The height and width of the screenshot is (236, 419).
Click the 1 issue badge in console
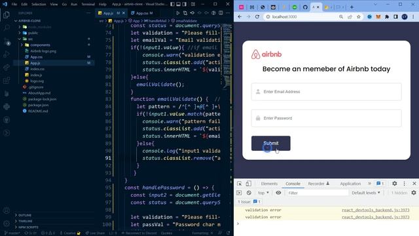click(x=249, y=201)
